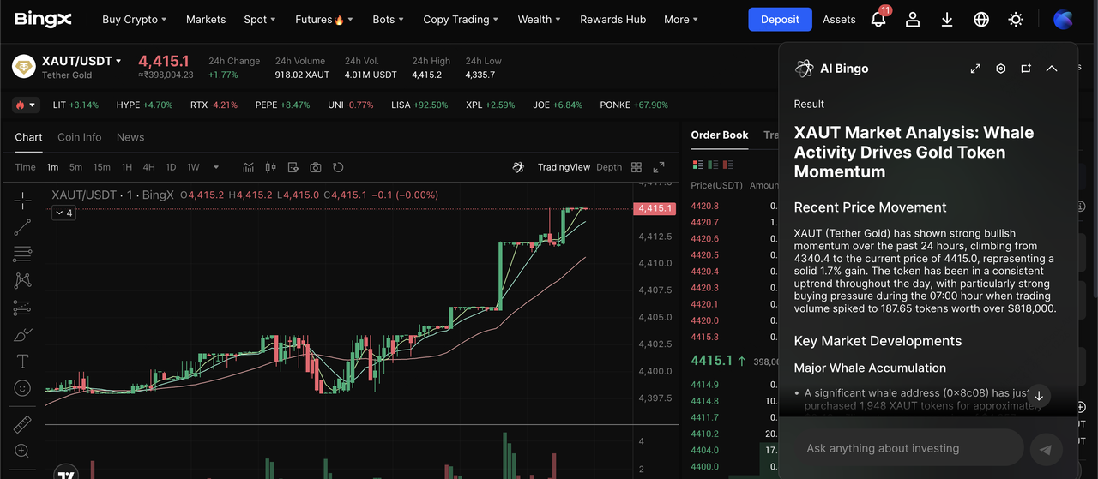Toggle light/dark theme sun icon

pos(1016,19)
